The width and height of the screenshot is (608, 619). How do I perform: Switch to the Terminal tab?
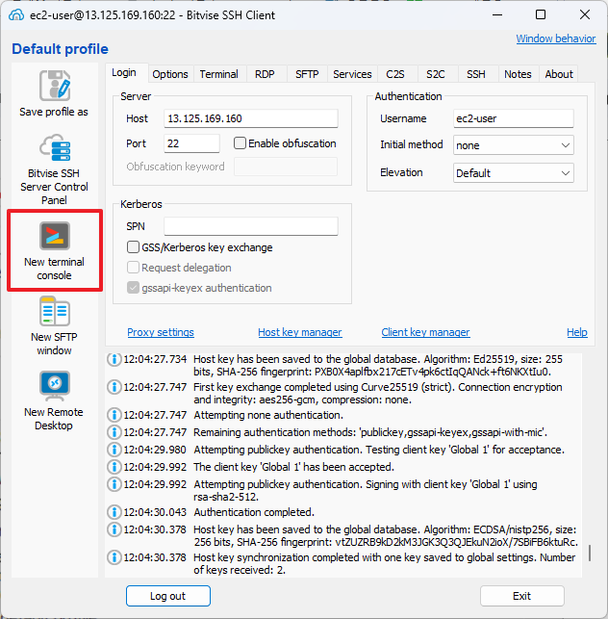tap(219, 74)
